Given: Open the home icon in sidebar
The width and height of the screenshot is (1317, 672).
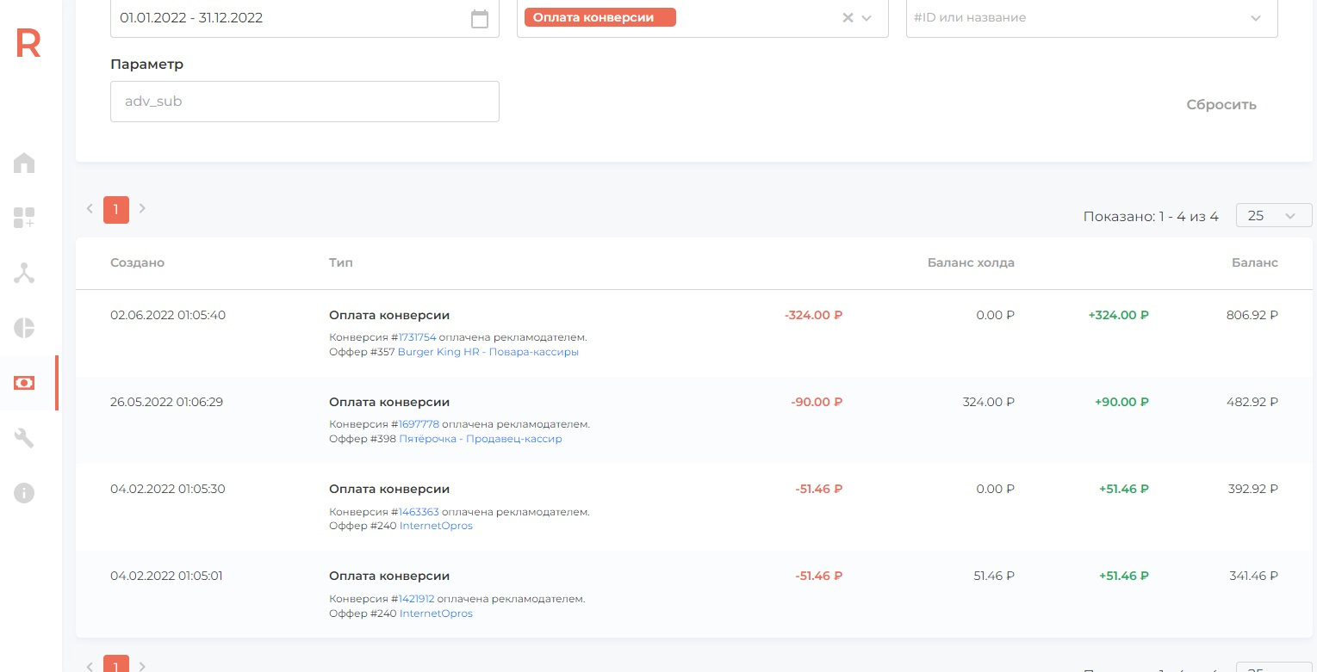Looking at the screenshot, I should coord(24,163).
